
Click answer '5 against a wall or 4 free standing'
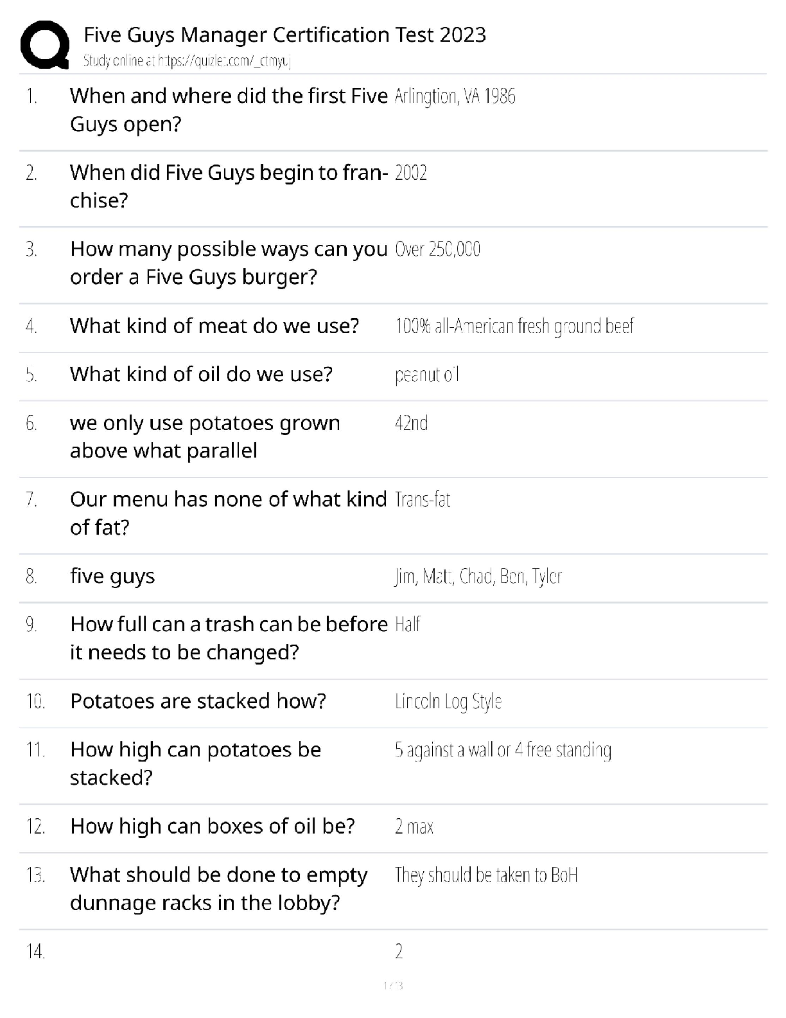click(503, 750)
